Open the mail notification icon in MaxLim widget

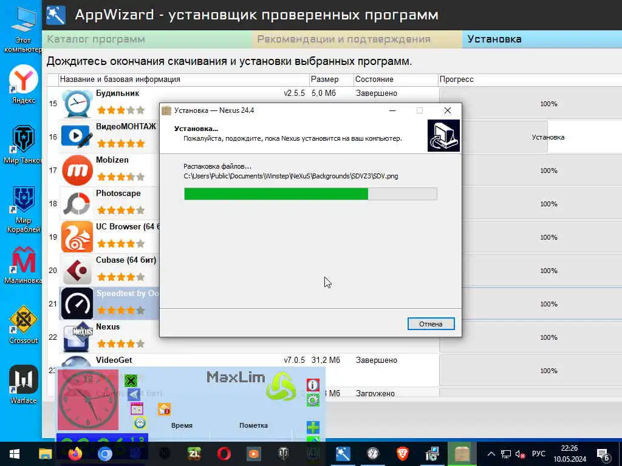pyautogui.click(x=164, y=408)
